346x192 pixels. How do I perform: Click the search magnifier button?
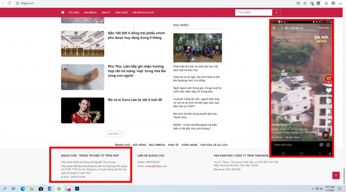pyautogui.click(x=276, y=13)
